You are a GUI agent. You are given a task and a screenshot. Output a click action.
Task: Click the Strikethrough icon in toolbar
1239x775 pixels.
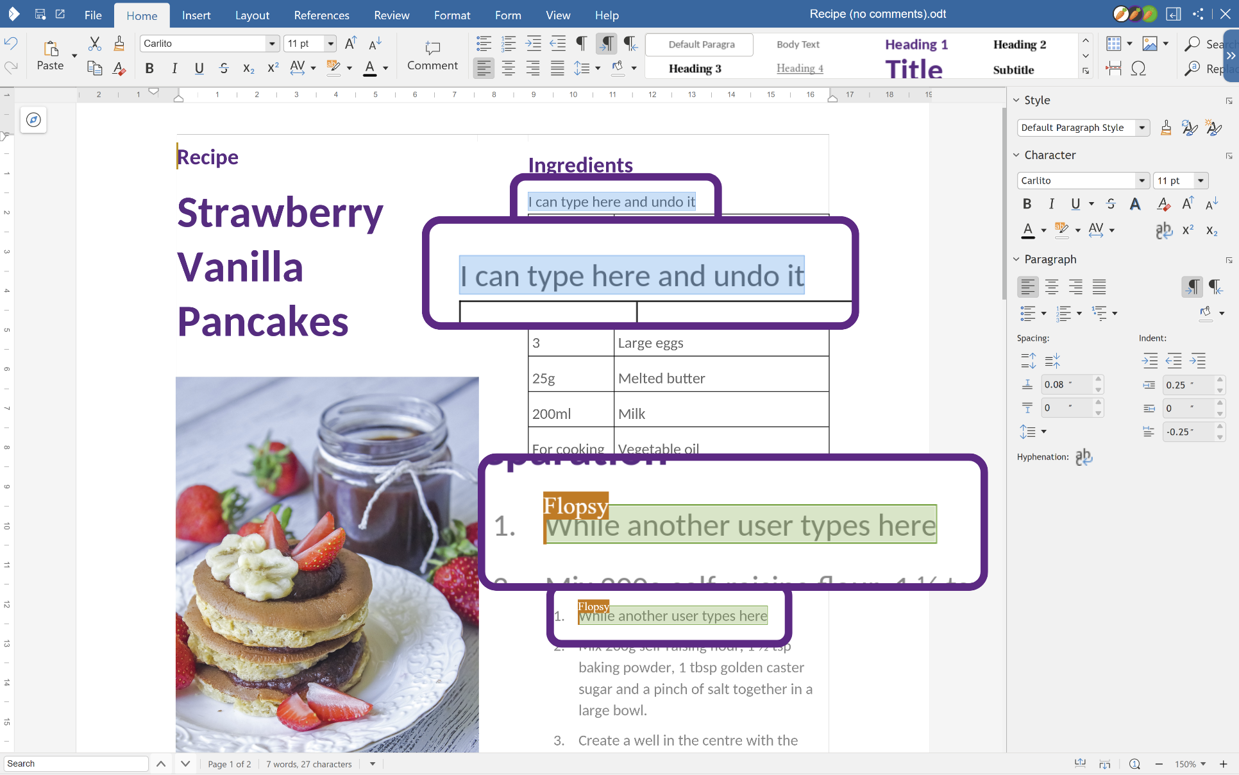click(x=223, y=68)
